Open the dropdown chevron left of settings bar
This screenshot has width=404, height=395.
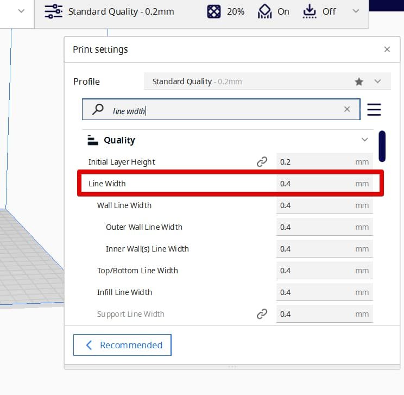tap(21, 11)
